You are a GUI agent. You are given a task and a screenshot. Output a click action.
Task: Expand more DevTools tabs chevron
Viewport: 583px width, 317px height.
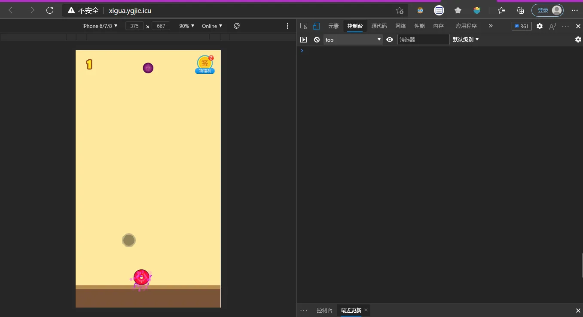pyautogui.click(x=491, y=26)
